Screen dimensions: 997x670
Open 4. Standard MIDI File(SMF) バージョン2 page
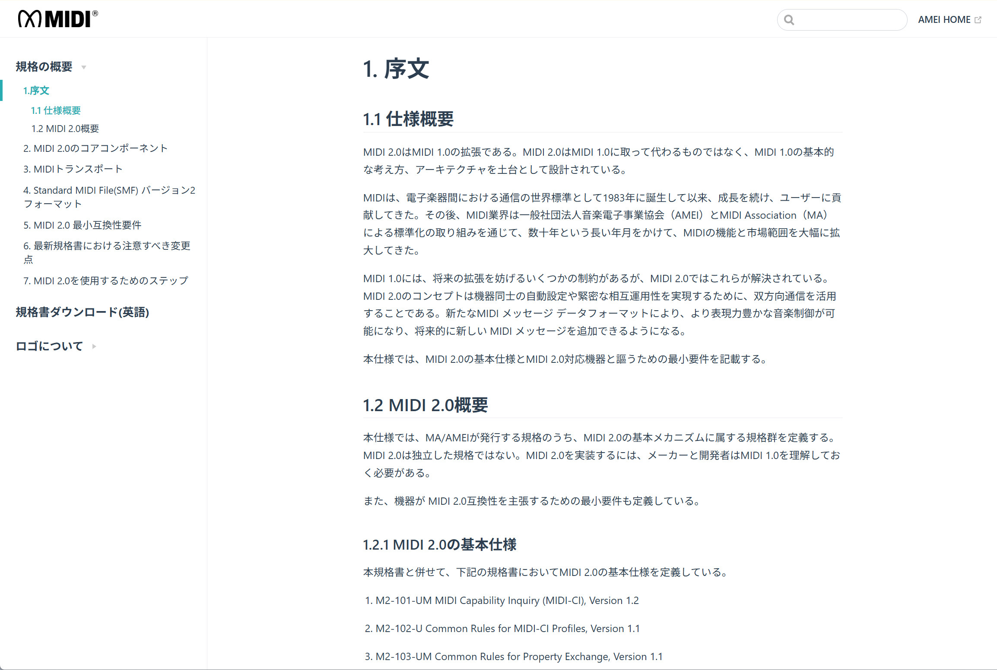pos(109,197)
